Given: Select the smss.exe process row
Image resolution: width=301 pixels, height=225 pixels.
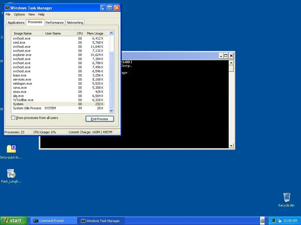Looking at the screenshot, I should (x=58, y=92).
